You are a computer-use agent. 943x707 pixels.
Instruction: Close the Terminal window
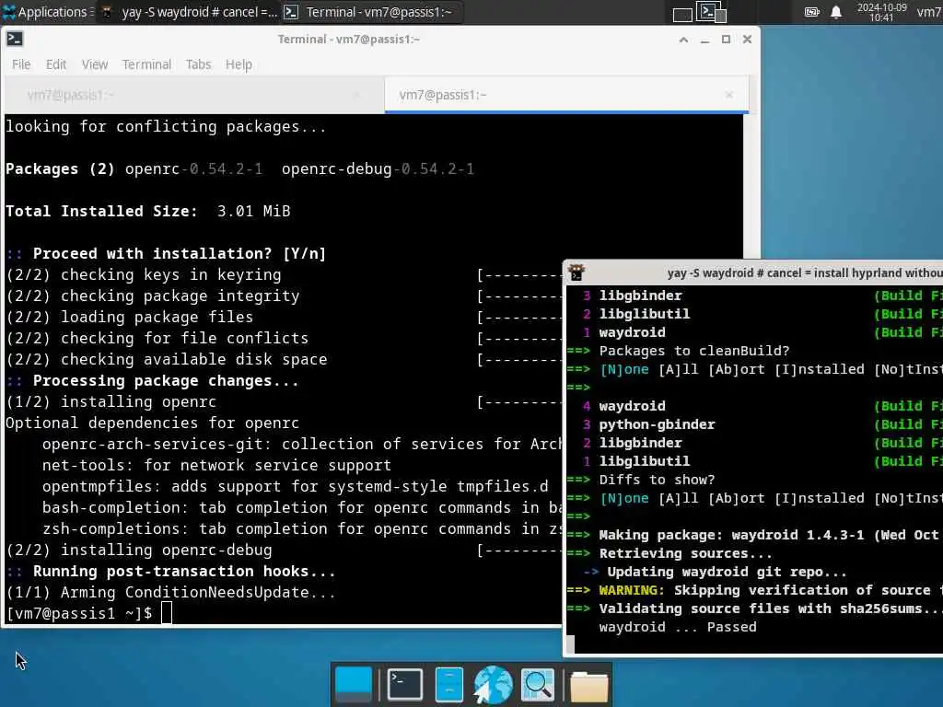pos(747,39)
